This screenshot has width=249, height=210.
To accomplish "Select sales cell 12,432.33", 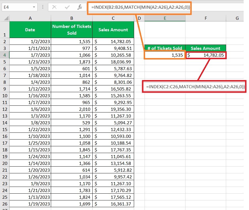I will 113,129.
